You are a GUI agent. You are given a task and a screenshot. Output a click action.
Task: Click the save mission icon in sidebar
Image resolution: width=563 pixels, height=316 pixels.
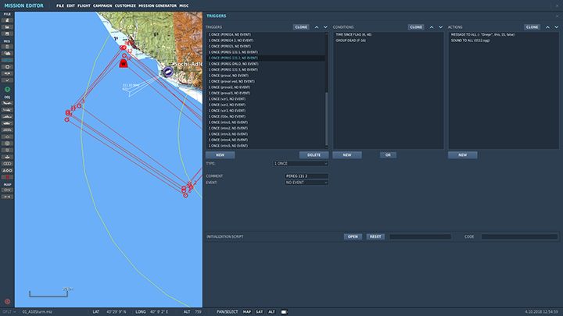click(7, 35)
